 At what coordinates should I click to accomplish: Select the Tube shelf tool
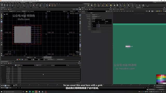click(7, 5)
